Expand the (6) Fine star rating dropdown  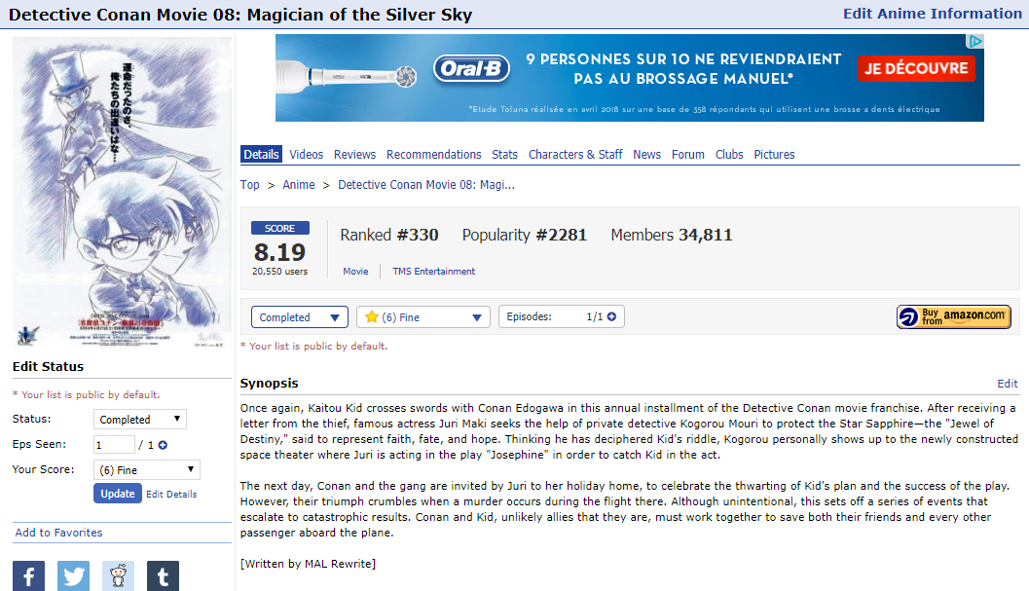(423, 317)
